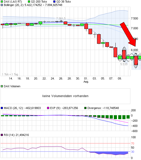Click the MACD blue legend swatch
This screenshot has height=160, width=141.
pos(2,108)
